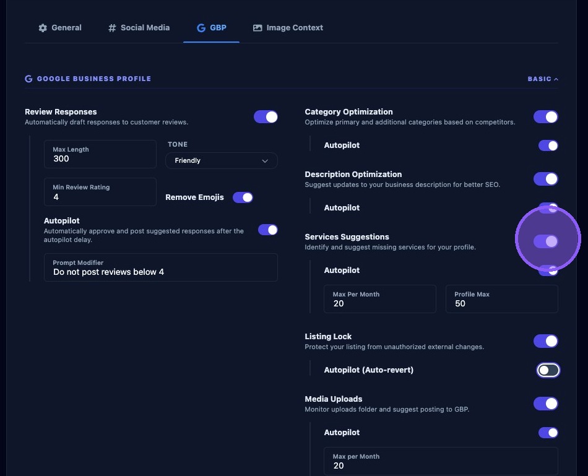Toggle Category Optimization switch
The width and height of the screenshot is (588, 476).
pos(546,116)
